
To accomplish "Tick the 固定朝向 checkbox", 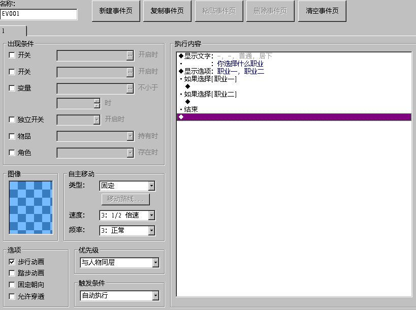I will pos(12,285).
